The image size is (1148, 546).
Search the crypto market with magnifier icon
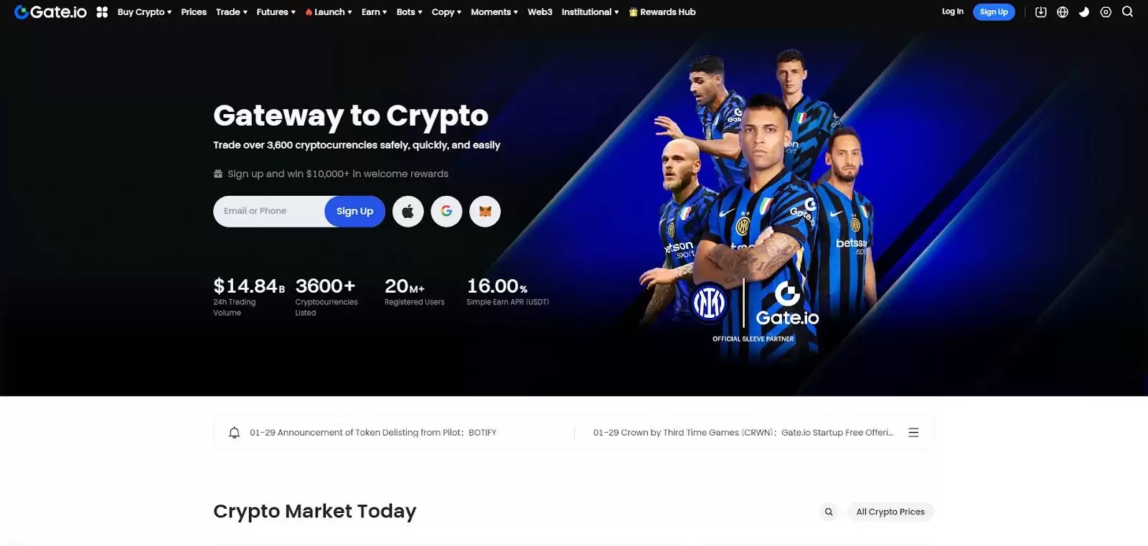[829, 512]
